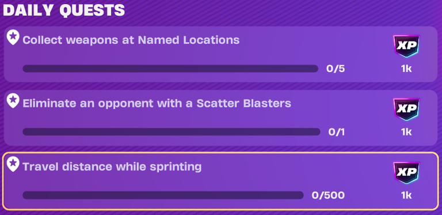Click the XP badge for Collect weapons quest
The image size is (442, 215).
tap(406, 46)
